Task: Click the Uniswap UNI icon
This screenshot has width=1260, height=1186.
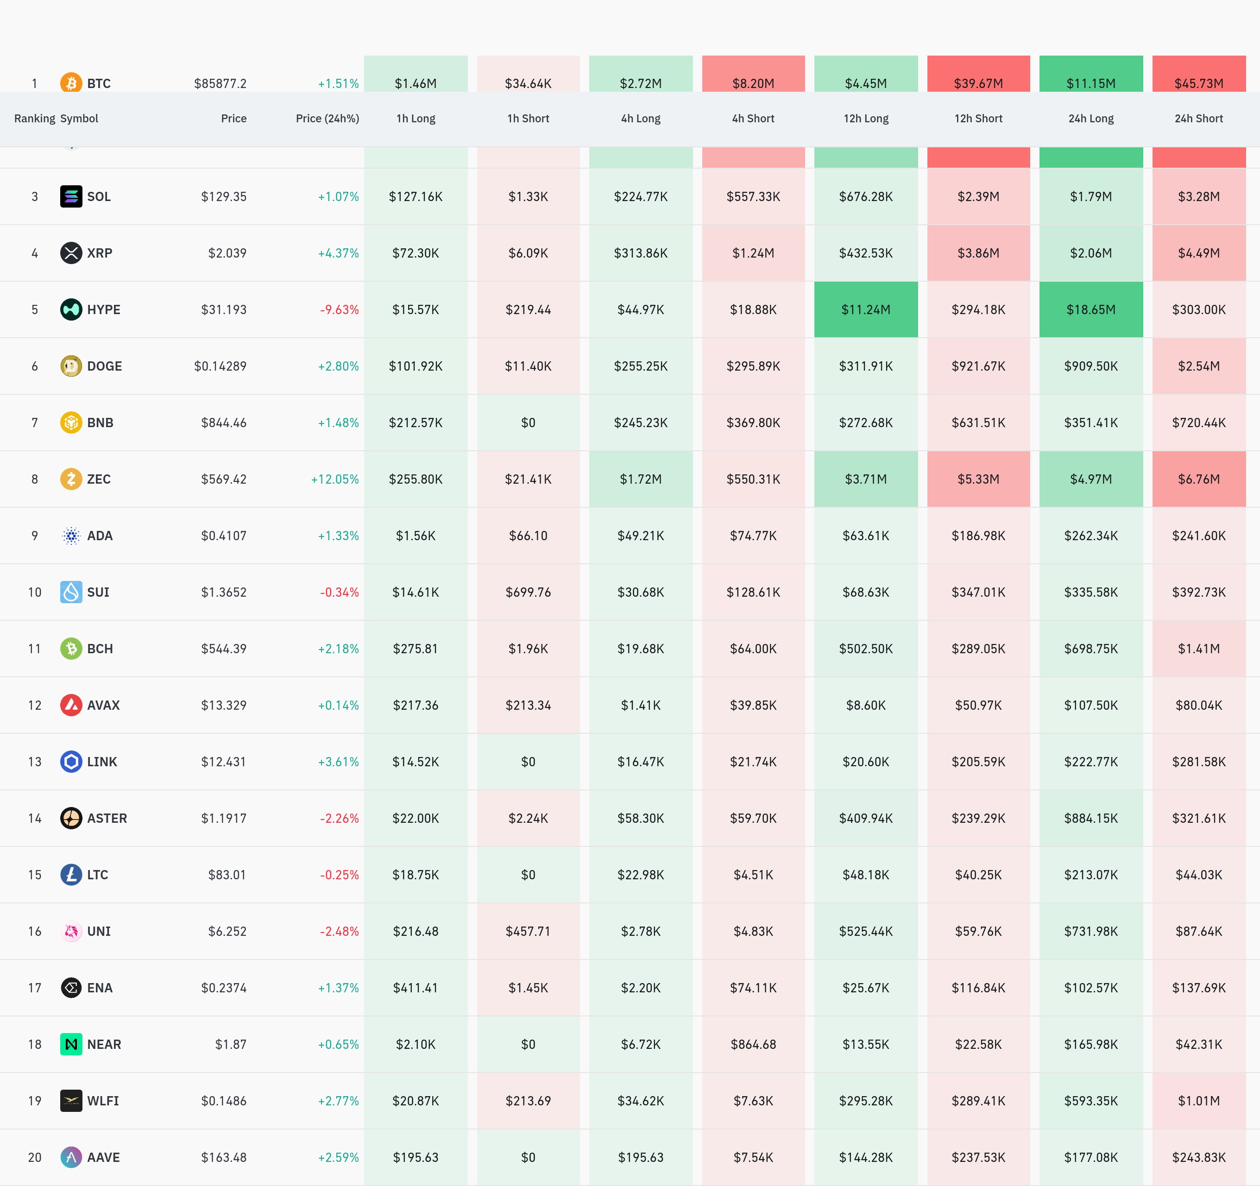Action: 71,931
